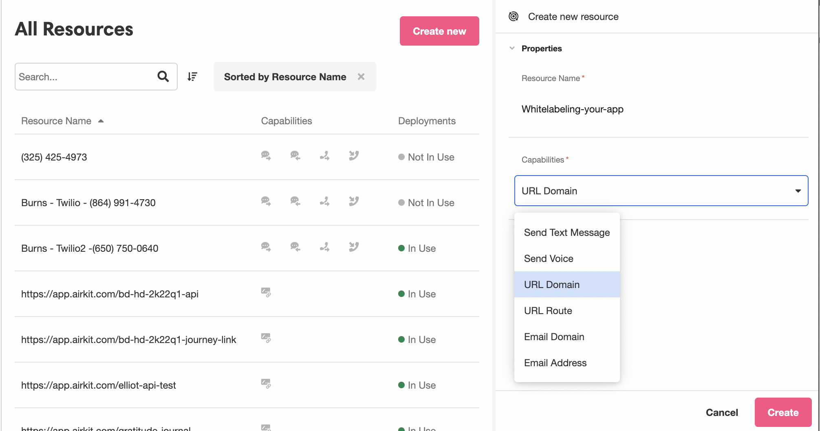The image size is (820, 431).
Task: Open Burns - Twilio - (864) 991-4730 resource
Action: (247, 202)
